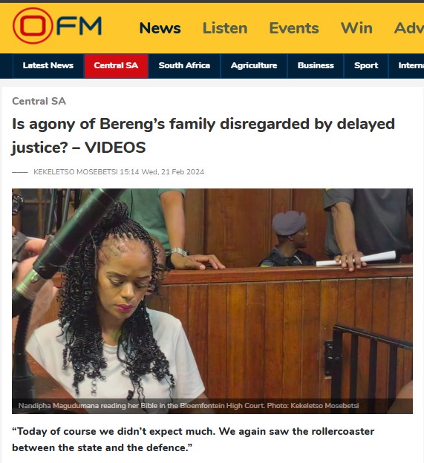424x463 pixels.
Task: Open the courtroom article photo
Action: click(212, 301)
